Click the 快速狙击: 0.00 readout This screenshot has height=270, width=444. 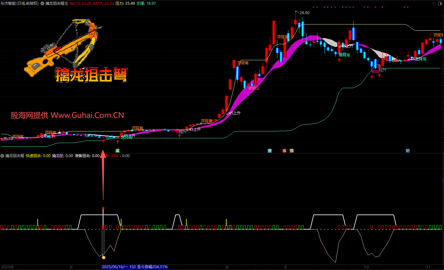pyautogui.click(x=38, y=156)
